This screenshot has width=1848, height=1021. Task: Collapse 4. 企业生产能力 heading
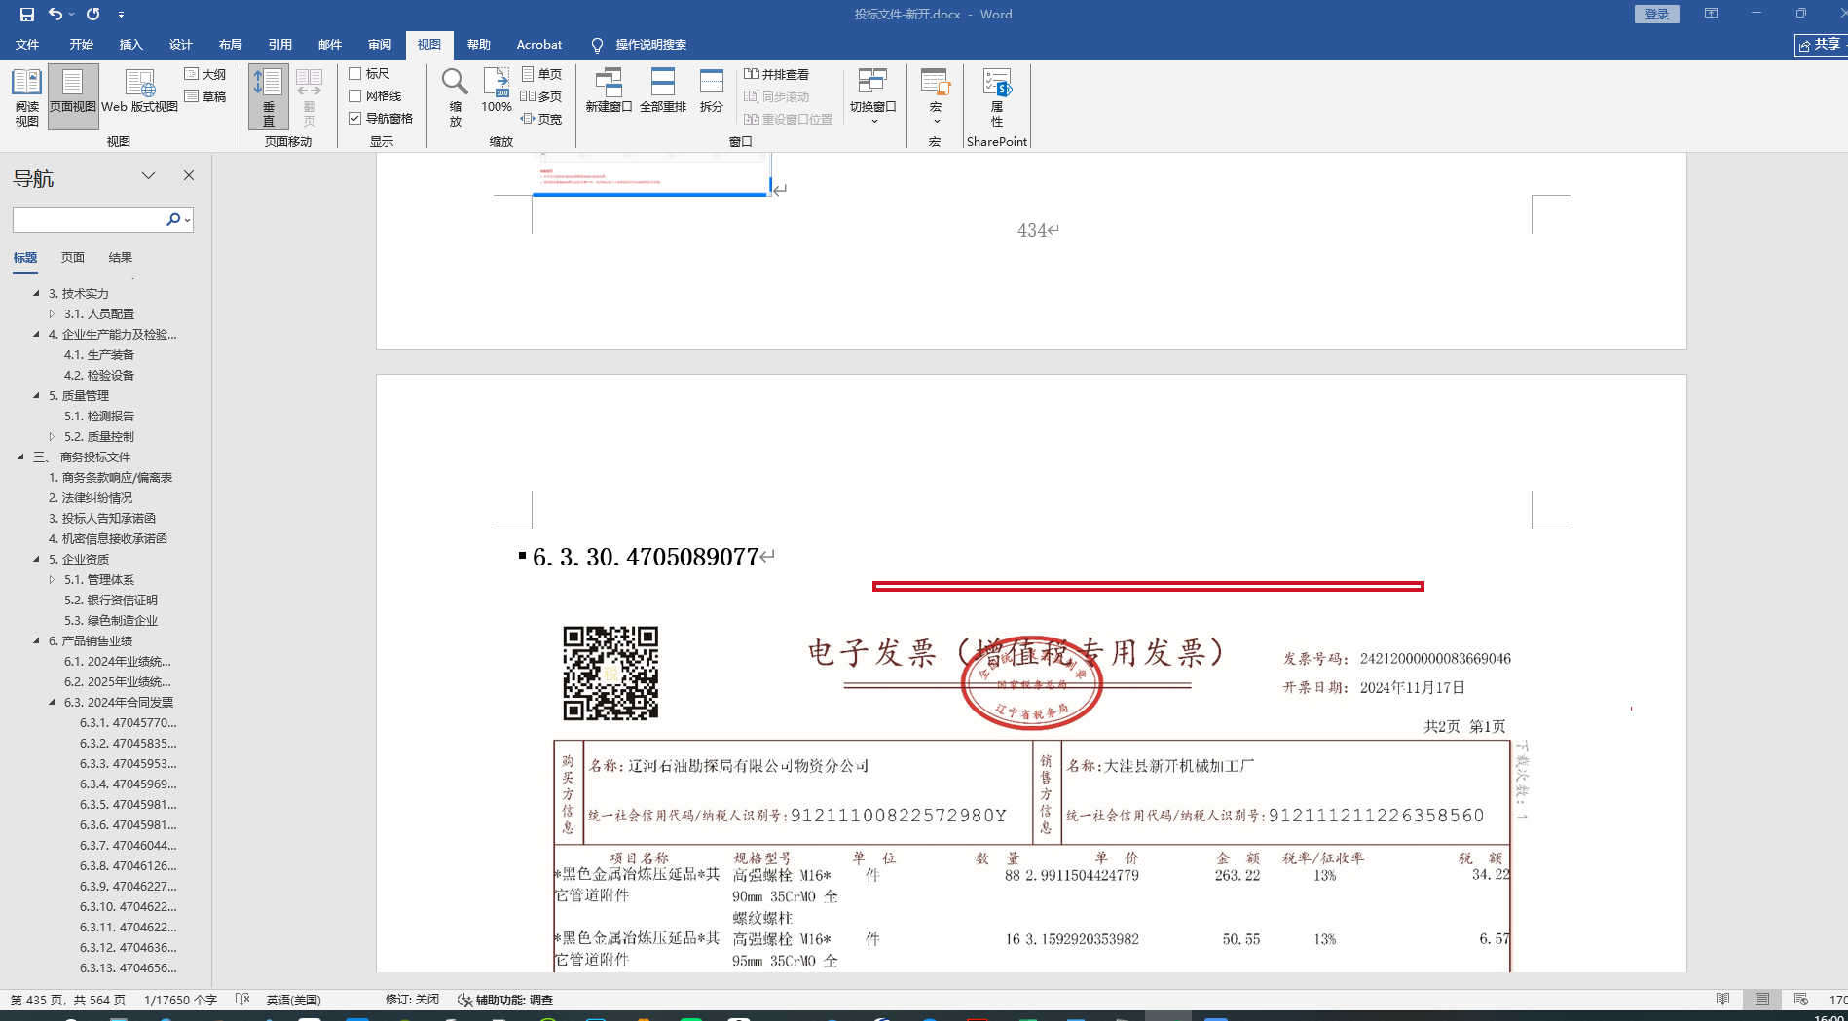point(37,335)
